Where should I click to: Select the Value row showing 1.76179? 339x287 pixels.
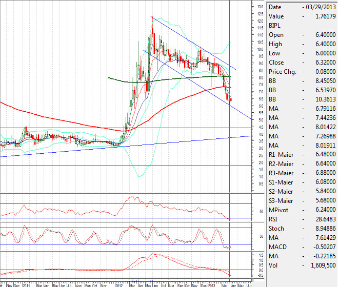pos(302,16)
